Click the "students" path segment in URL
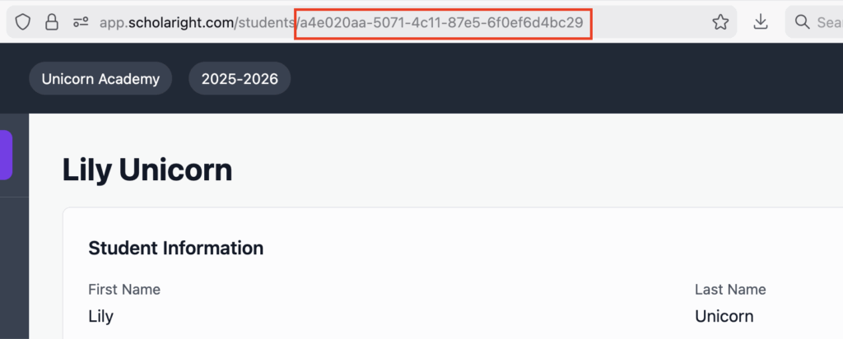This screenshot has width=843, height=339. point(264,22)
